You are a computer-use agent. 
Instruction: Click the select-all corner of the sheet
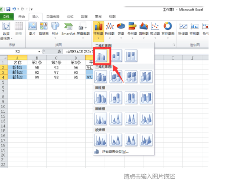(x=4, y=58)
